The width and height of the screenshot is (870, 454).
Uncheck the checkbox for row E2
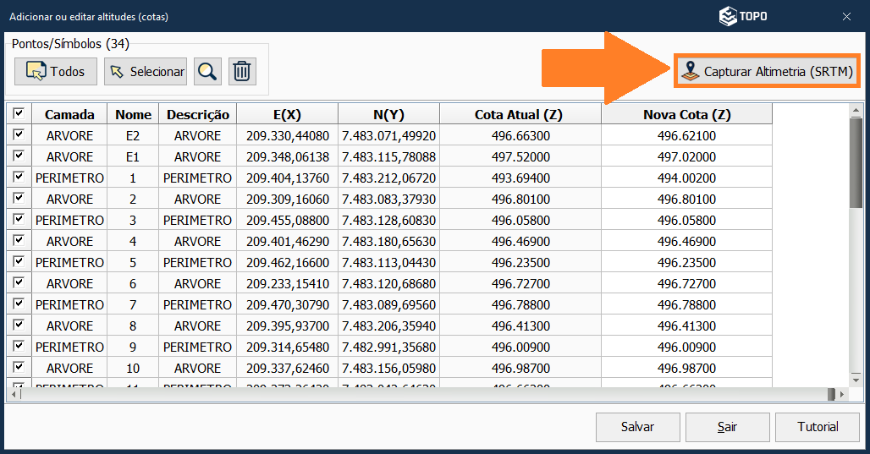pos(18,135)
